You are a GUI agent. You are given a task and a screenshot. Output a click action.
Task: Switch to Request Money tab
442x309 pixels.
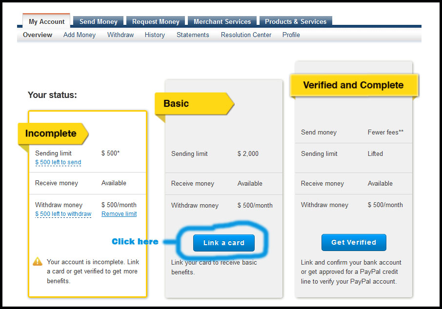point(156,21)
